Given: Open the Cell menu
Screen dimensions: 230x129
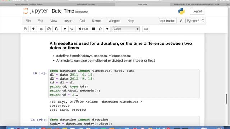Looking at the screenshot, I should 82,21.
